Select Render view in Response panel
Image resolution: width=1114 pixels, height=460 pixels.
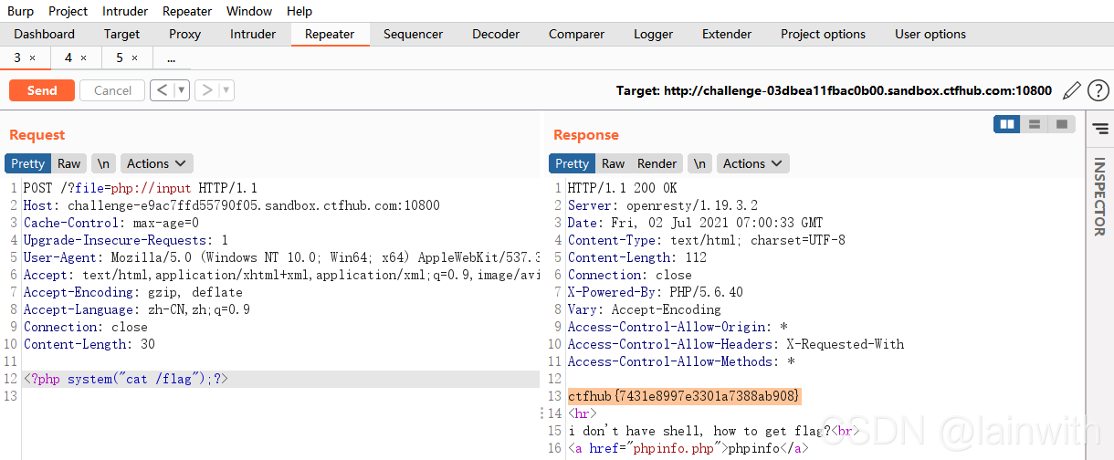(x=657, y=163)
